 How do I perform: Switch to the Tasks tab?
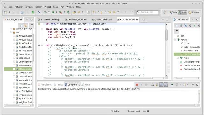58,85
